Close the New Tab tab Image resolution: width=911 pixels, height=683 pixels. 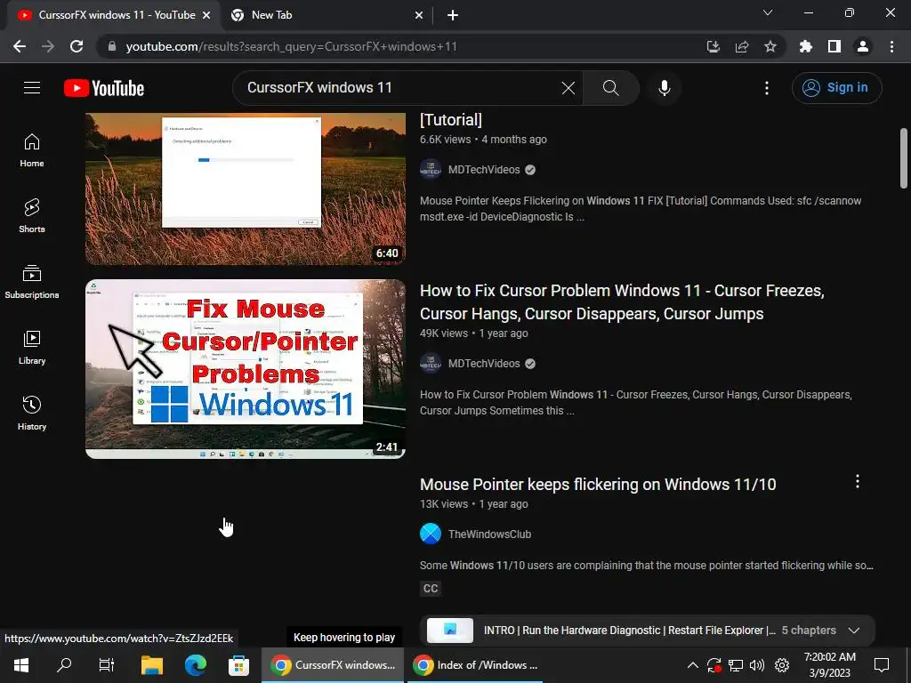(x=419, y=16)
